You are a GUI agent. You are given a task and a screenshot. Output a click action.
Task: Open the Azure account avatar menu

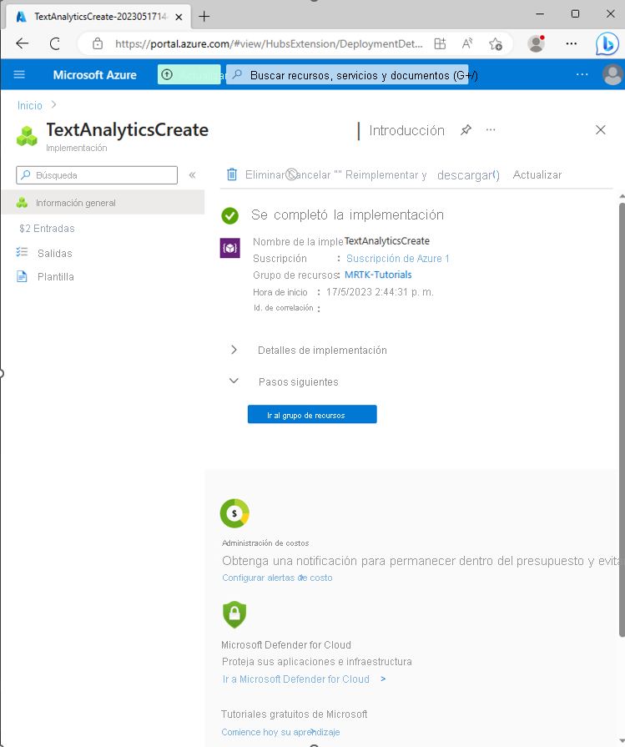coord(612,75)
